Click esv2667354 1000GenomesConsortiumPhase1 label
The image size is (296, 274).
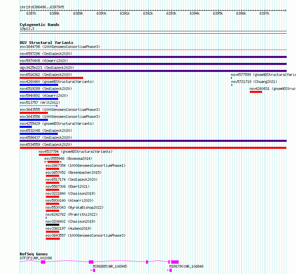tap(85, 165)
